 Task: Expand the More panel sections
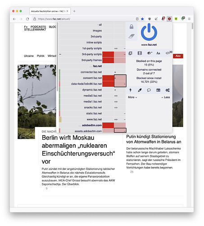pos(132,97)
